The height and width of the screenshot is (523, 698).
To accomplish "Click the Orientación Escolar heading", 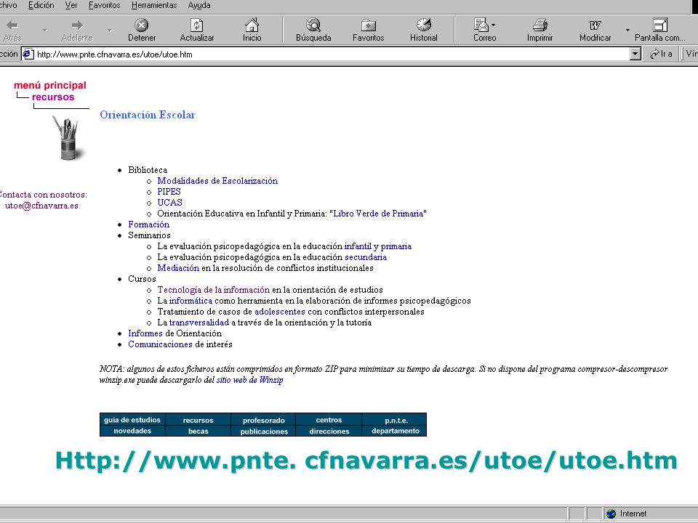I will click(148, 115).
